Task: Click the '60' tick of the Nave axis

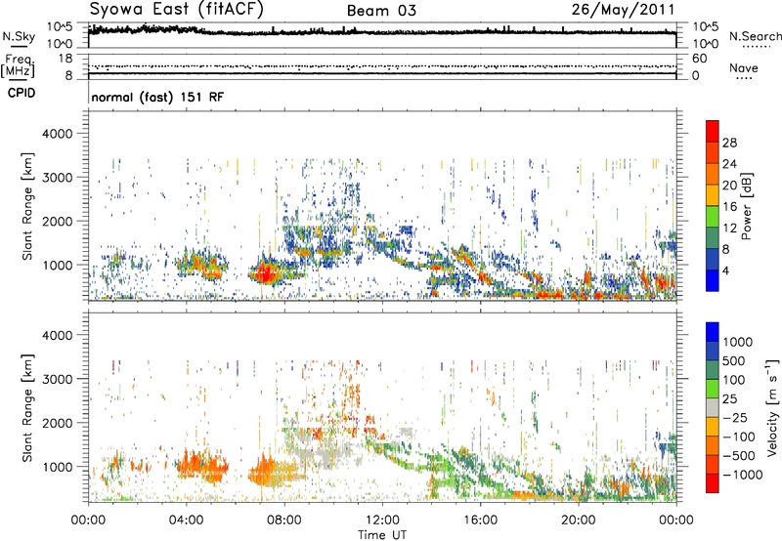Action: point(699,59)
